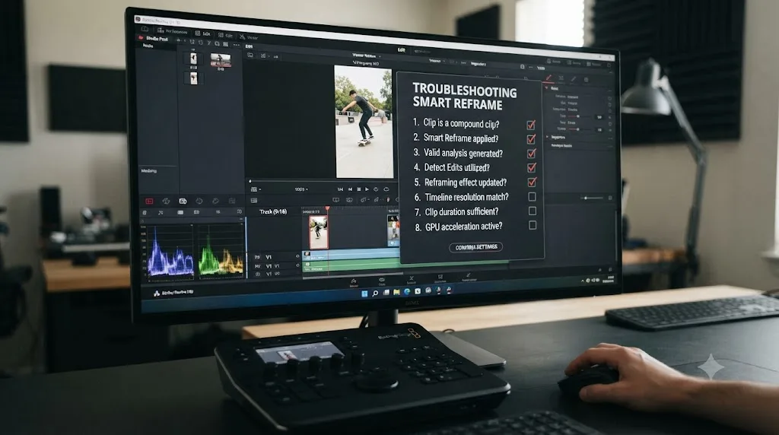Viewport: 779px width, 435px height.
Task: Open timeline view options icon left of toolbar
Action: (254, 201)
